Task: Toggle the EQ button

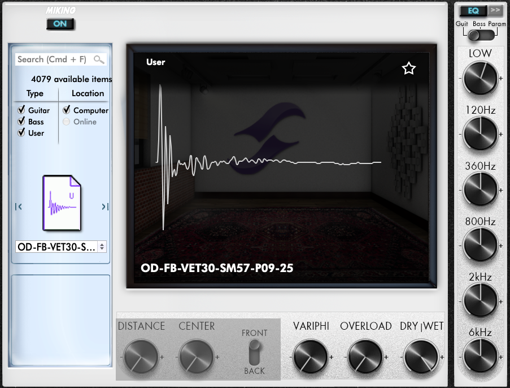Action: coord(473,11)
